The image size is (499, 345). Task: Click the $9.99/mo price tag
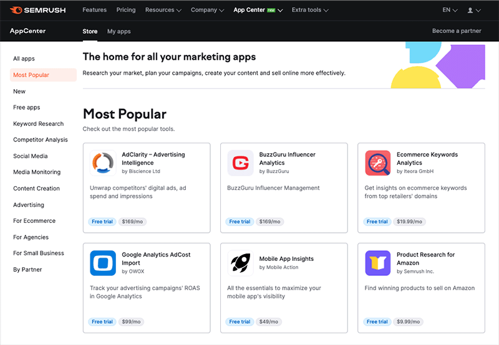409,322
